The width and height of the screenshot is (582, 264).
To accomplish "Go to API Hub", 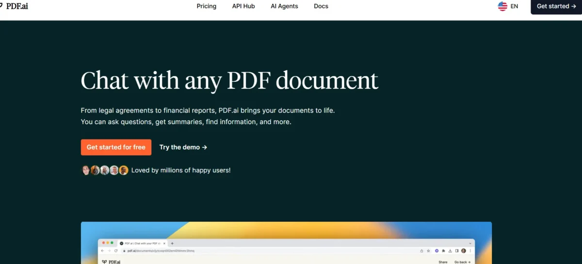I will [243, 6].
